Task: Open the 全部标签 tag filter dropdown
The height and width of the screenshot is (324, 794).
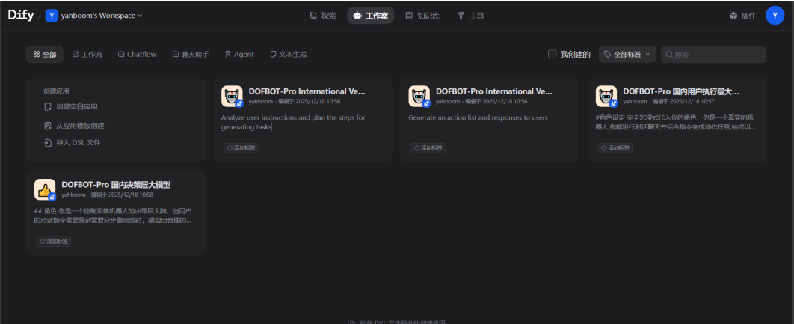Action: pos(627,55)
